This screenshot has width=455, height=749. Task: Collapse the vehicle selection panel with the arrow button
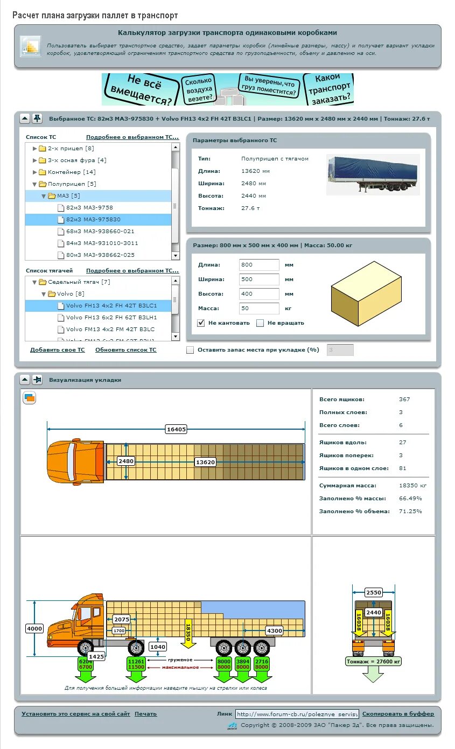pos(25,118)
